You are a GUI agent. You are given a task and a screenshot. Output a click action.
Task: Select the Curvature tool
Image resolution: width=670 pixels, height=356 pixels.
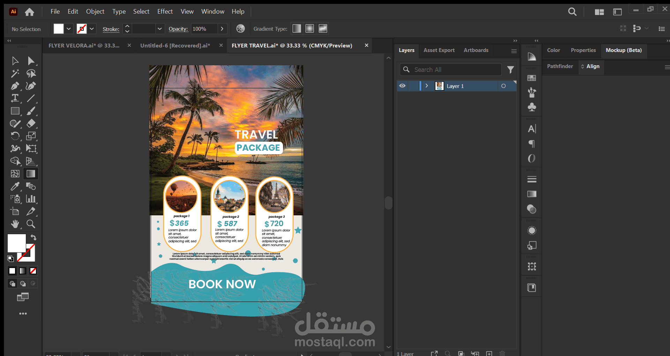click(31, 86)
